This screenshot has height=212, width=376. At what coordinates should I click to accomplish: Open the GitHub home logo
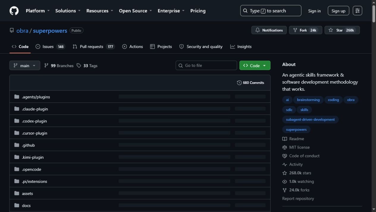click(x=14, y=11)
